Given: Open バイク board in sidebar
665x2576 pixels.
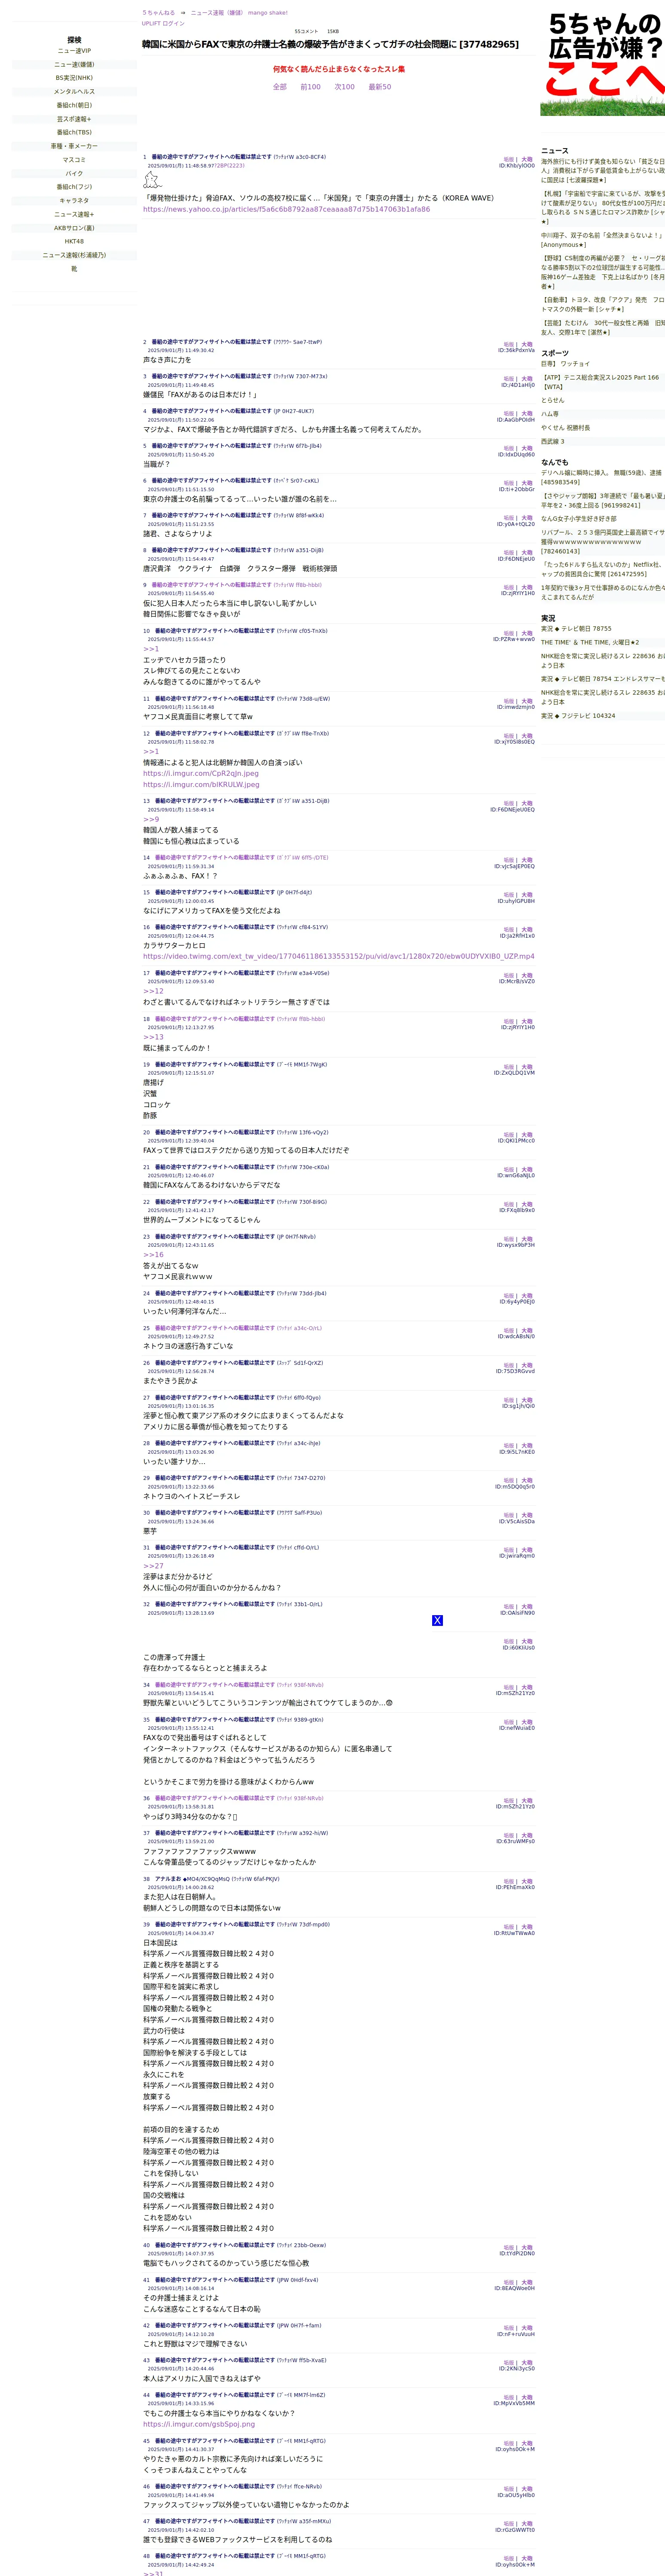Looking at the screenshot, I should click(x=74, y=174).
